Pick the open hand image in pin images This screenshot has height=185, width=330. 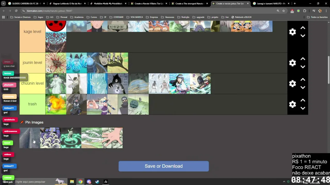point(112,138)
